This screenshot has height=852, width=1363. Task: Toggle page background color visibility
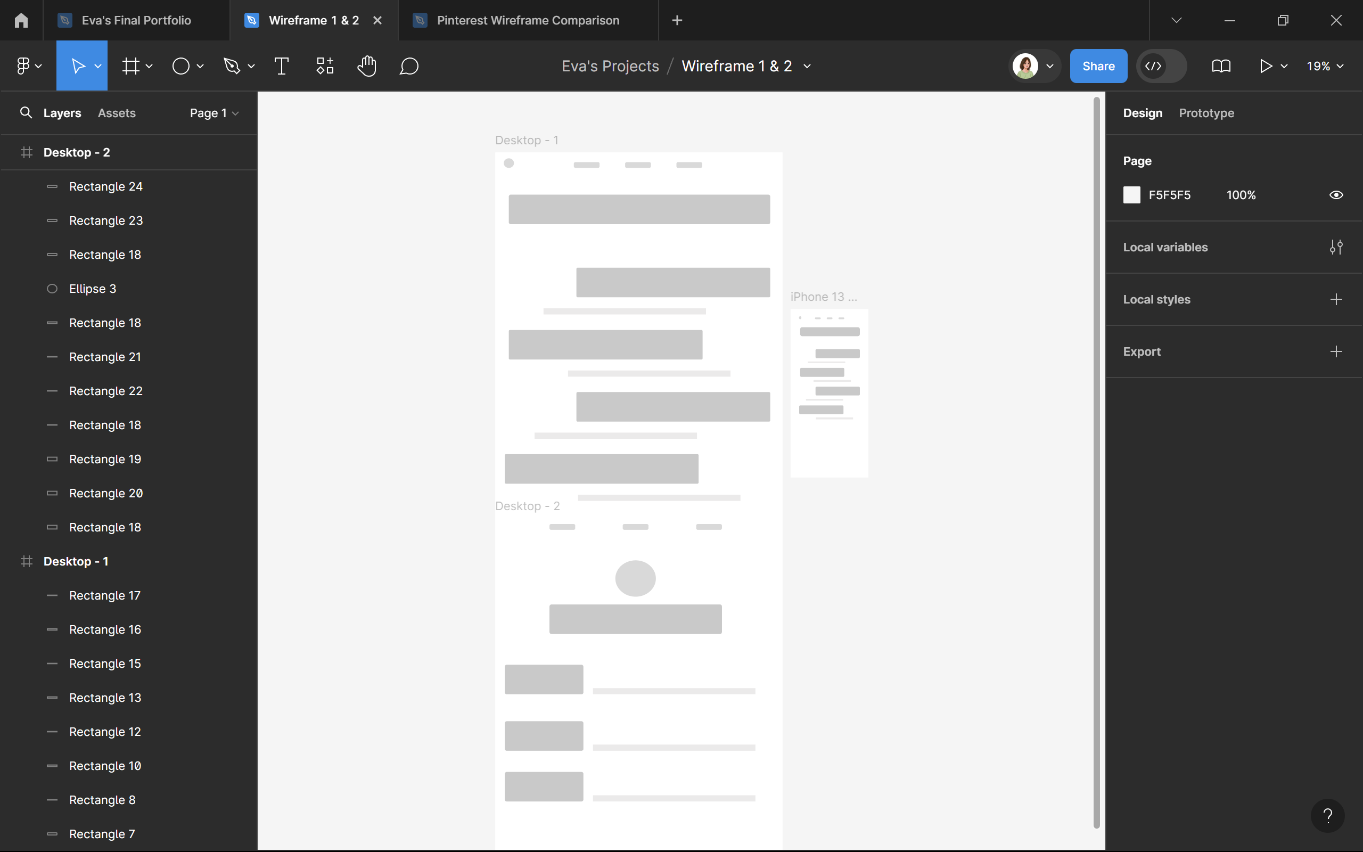tap(1336, 194)
